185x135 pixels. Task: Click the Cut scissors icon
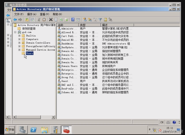point(39,19)
